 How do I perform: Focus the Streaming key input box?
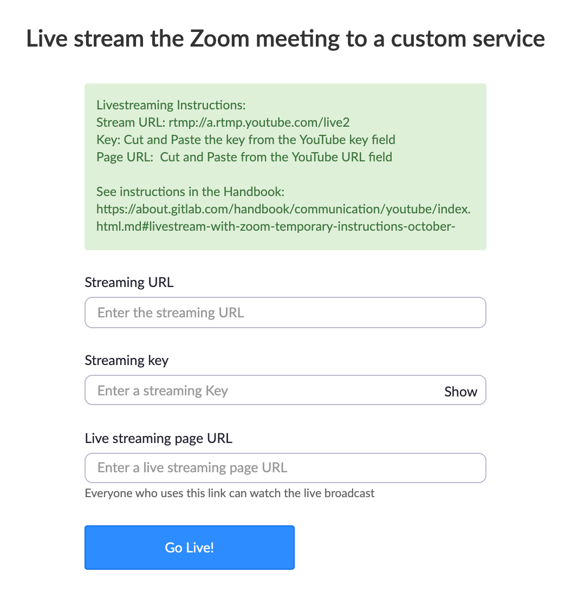click(x=285, y=390)
